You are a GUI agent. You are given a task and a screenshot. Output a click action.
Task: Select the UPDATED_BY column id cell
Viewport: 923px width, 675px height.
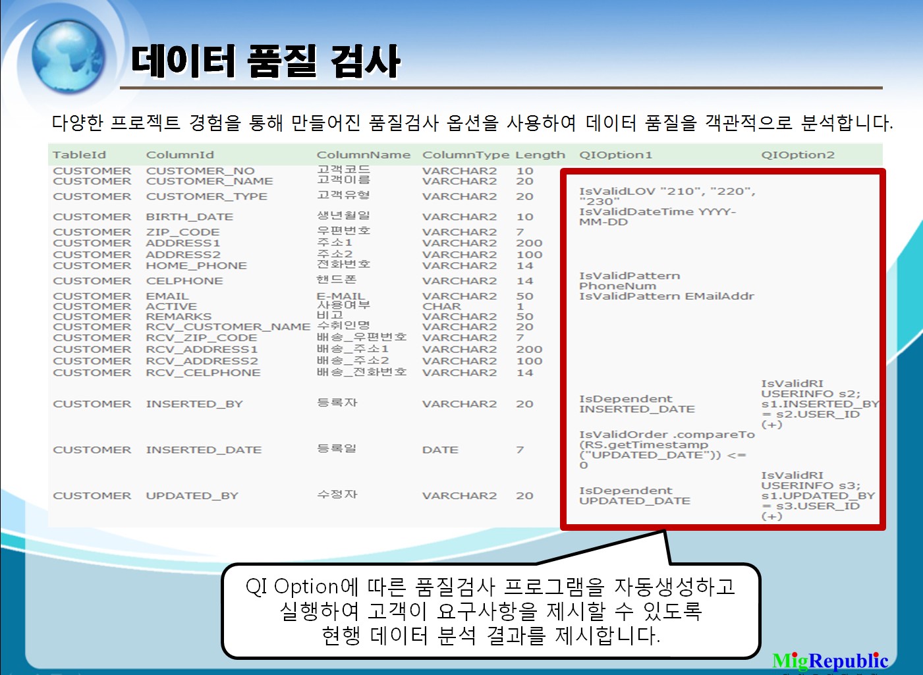[x=192, y=495]
